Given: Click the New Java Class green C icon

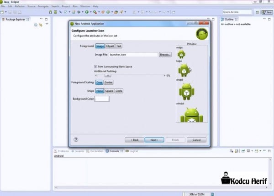Looking at the screenshot, I should click(x=108, y=12).
